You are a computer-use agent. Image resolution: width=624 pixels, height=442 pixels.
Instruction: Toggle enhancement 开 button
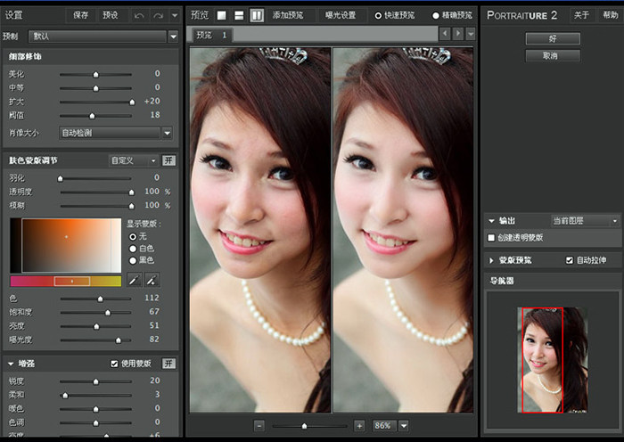168,364
